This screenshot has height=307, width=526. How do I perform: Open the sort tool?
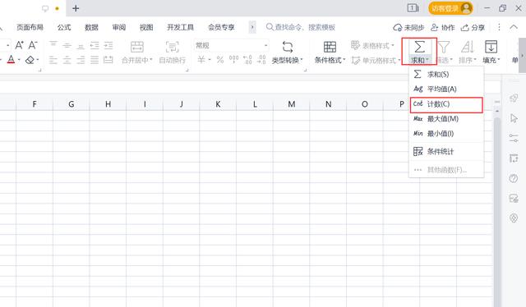pyautogui.click(x=468, y=53)
